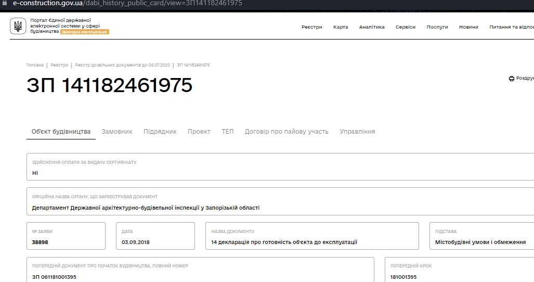Click the page heading ЗП 141182461975

pos(109,85)
